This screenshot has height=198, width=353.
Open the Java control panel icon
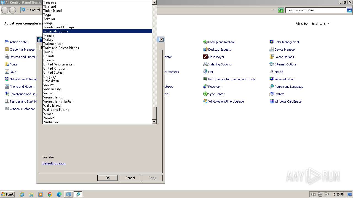pos(7,72)
